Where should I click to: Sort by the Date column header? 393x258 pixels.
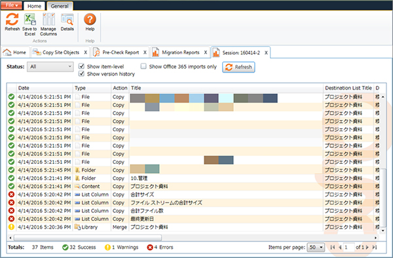coord(45,88)
